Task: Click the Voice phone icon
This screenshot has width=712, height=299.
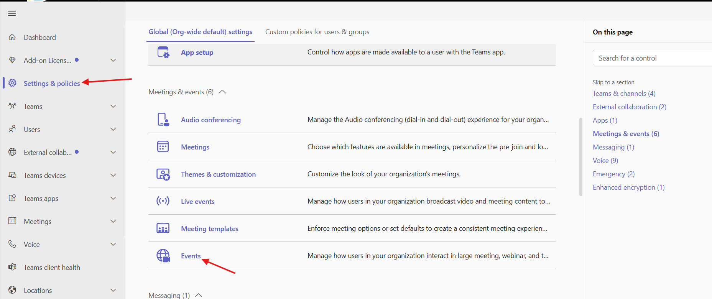Action: coord(12,244)
